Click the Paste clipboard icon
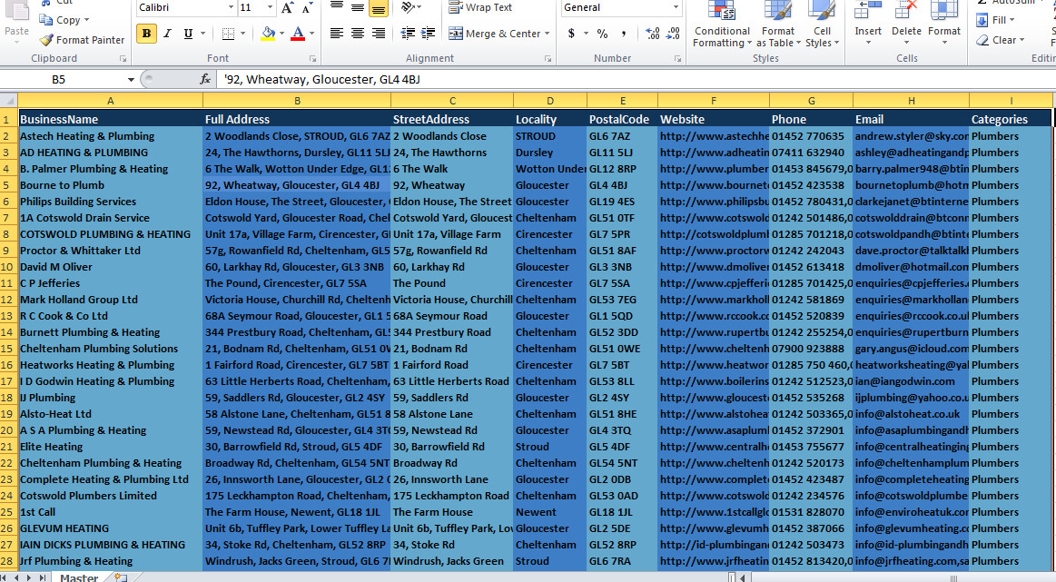This screenshot has height=582, width=1056. tap(17, 12)
